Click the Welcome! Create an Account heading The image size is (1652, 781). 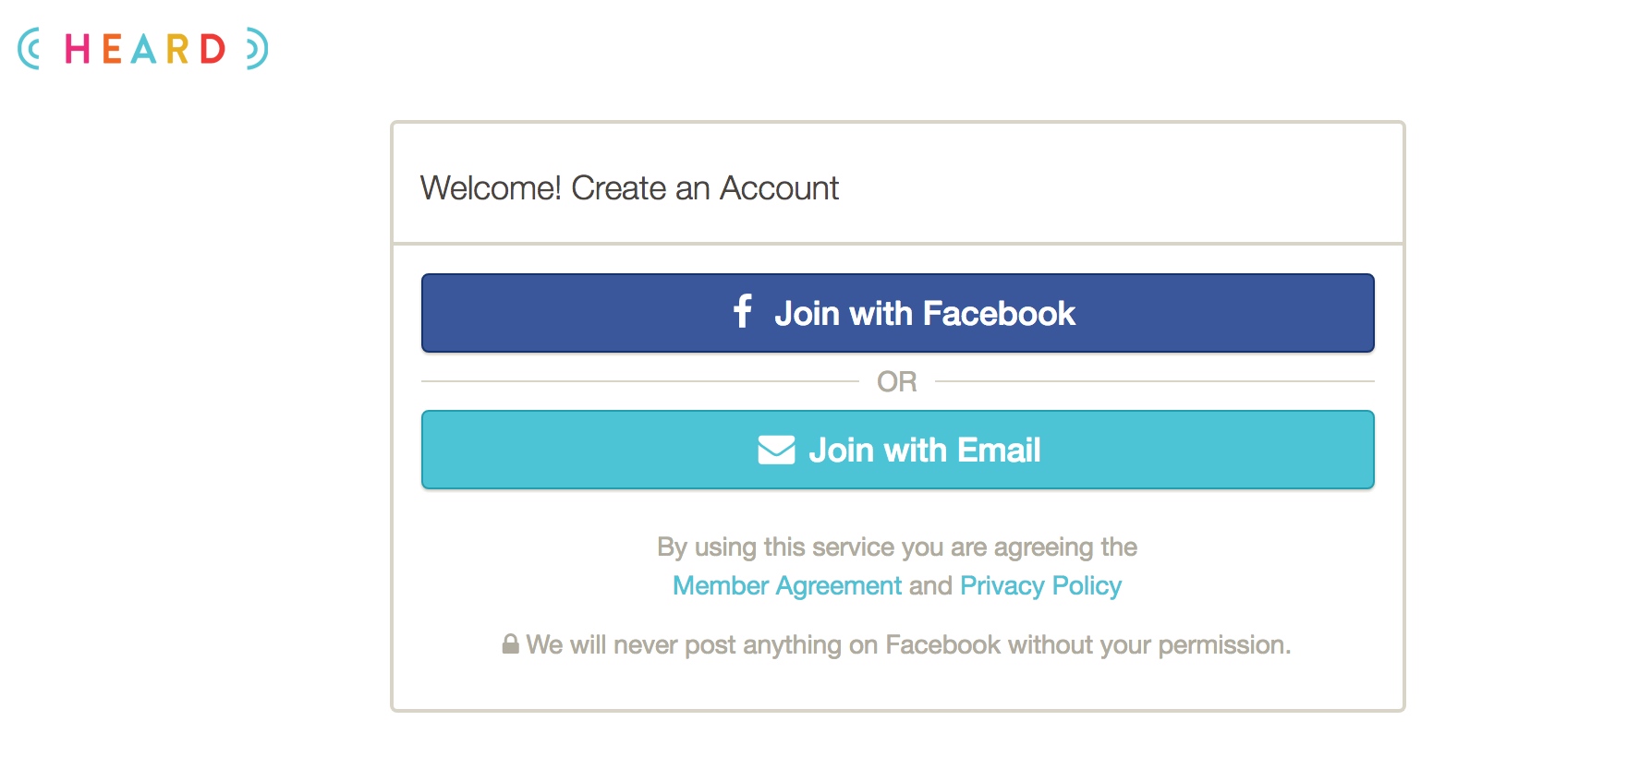point(629,188)
